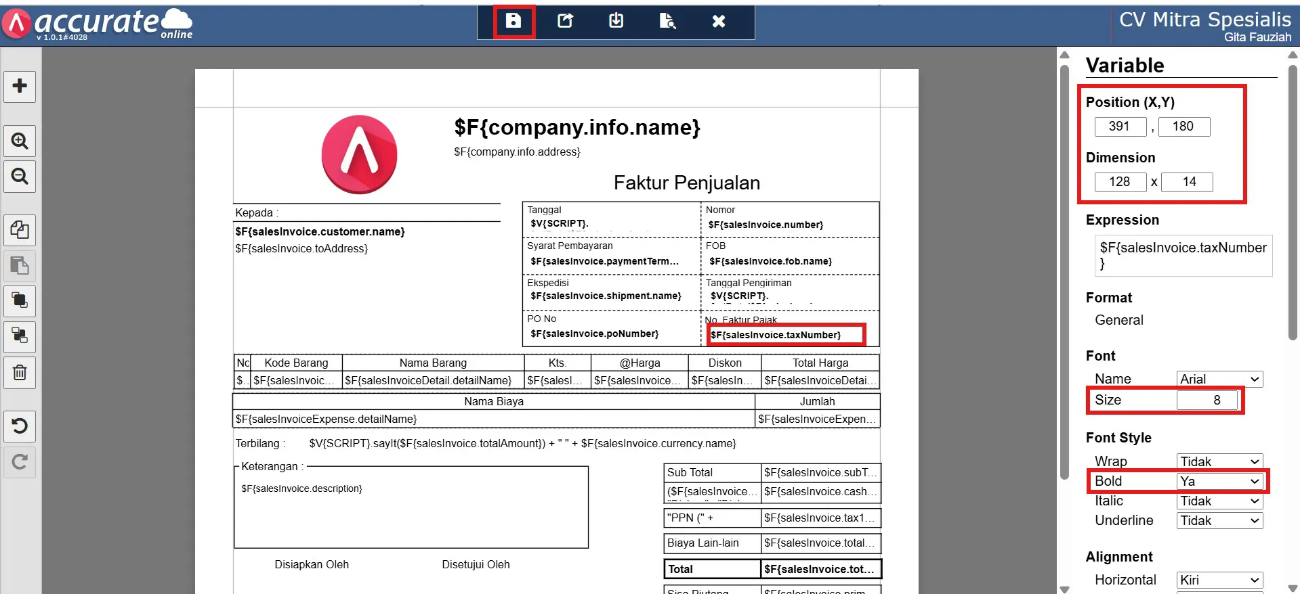This screenshot has height=594, width=1300.
Task: Open the Italic dropdown
Action: (x=1219, y=501)
